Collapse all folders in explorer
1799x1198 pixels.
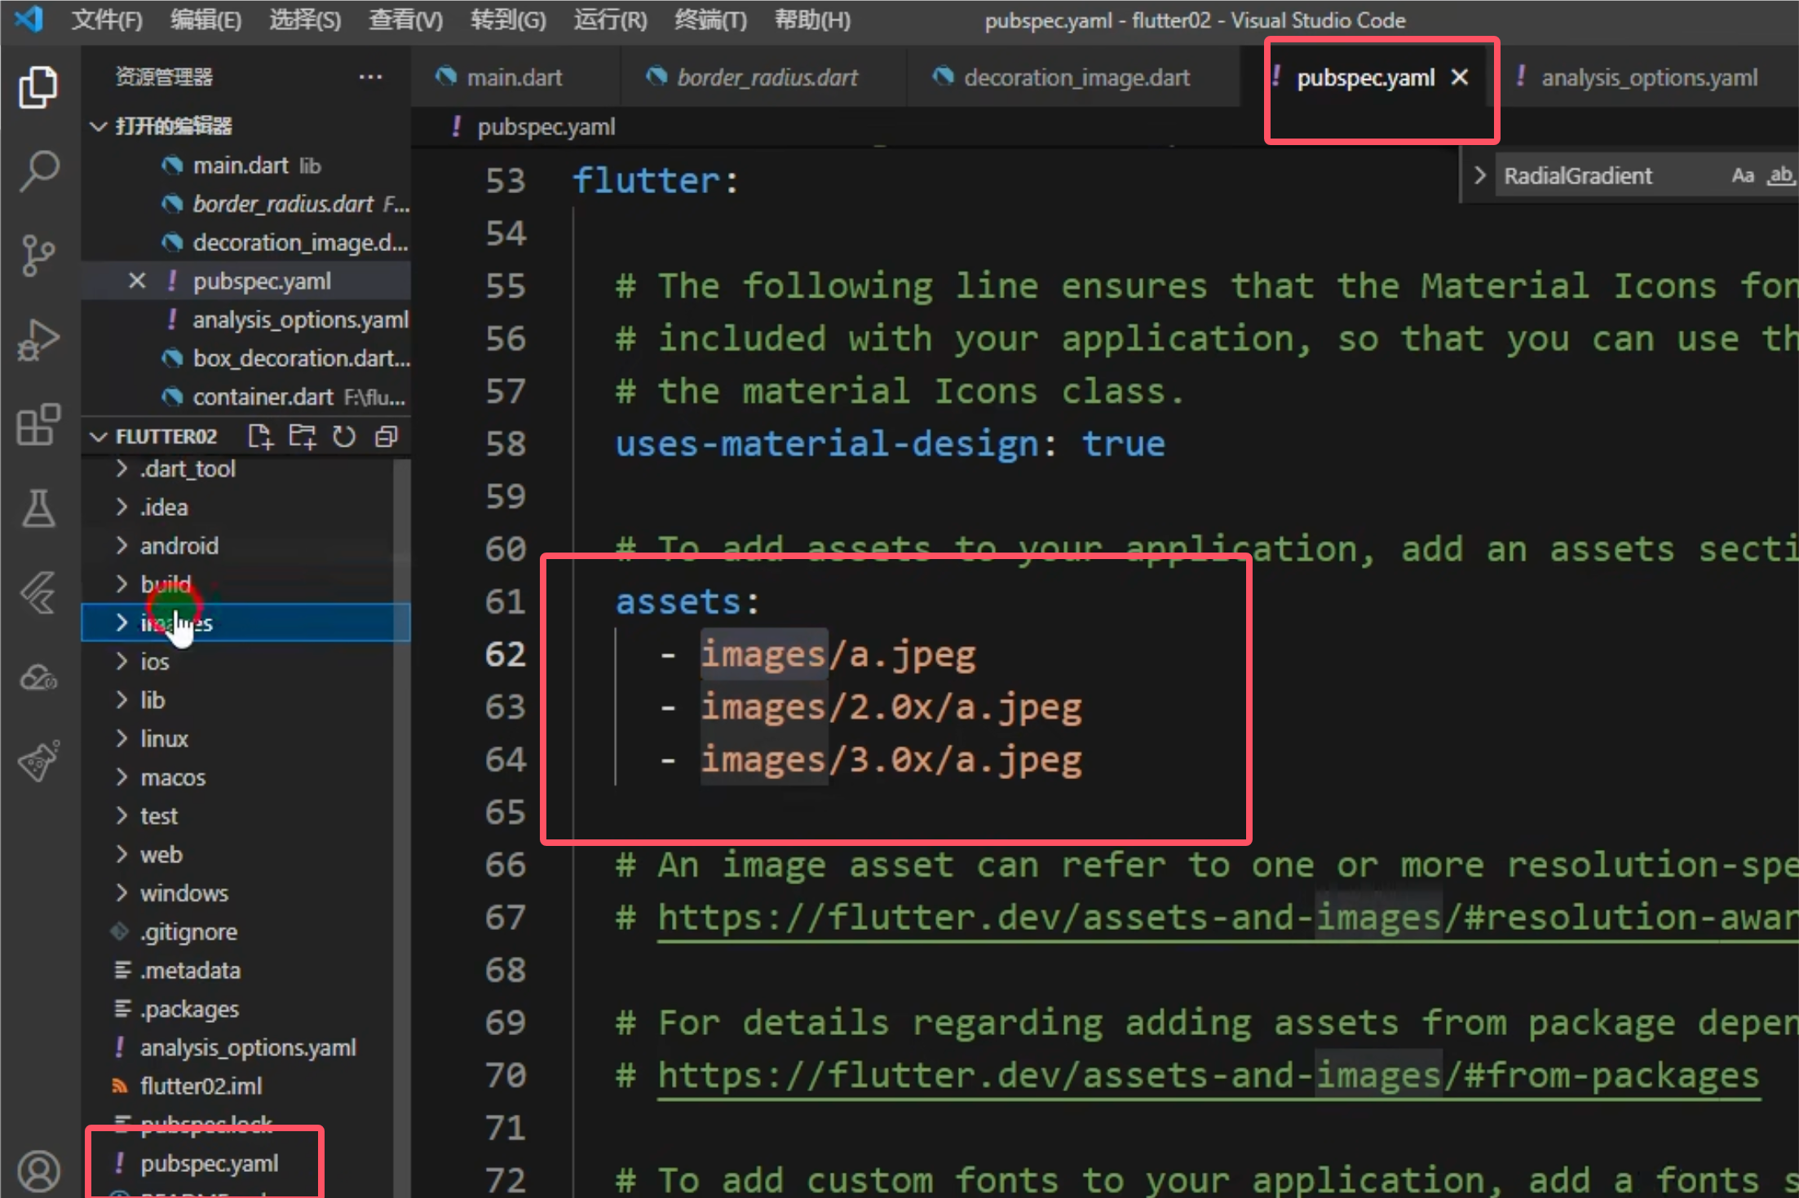(387, 437)
